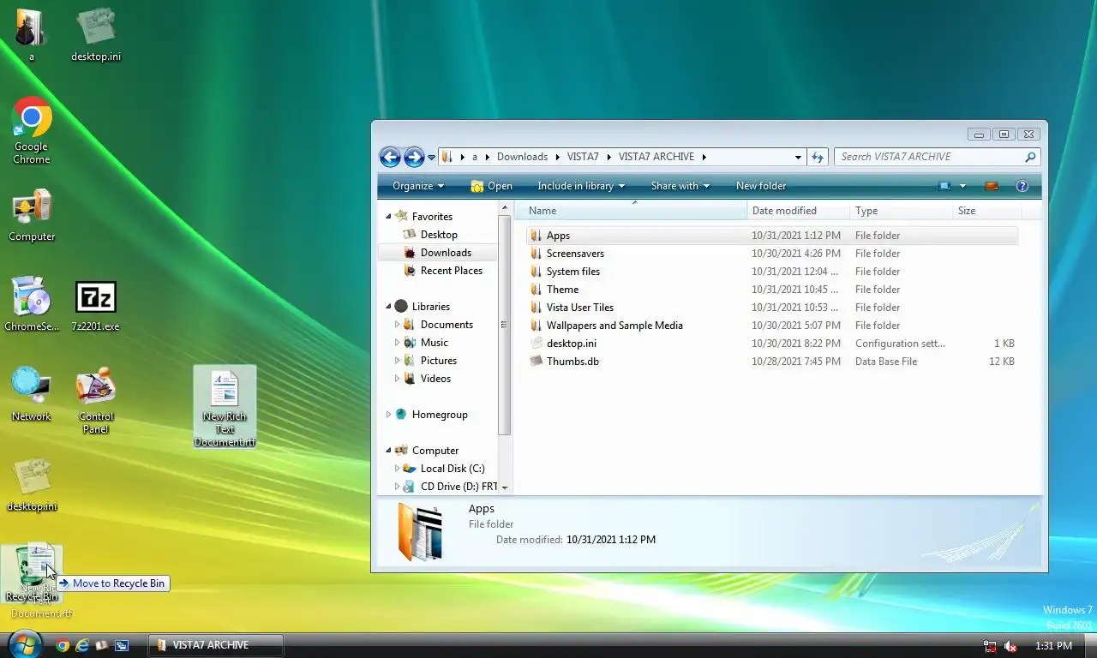
Task: Select the Thumbs.db file icon
Action: 536,362
